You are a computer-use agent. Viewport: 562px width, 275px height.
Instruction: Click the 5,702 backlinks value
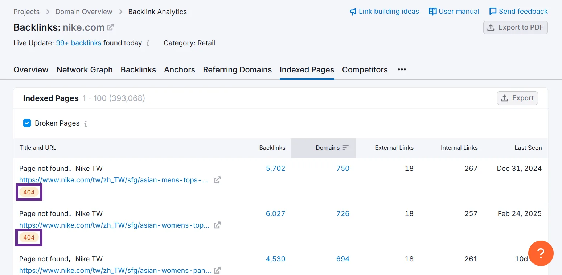tap(276, 168)
